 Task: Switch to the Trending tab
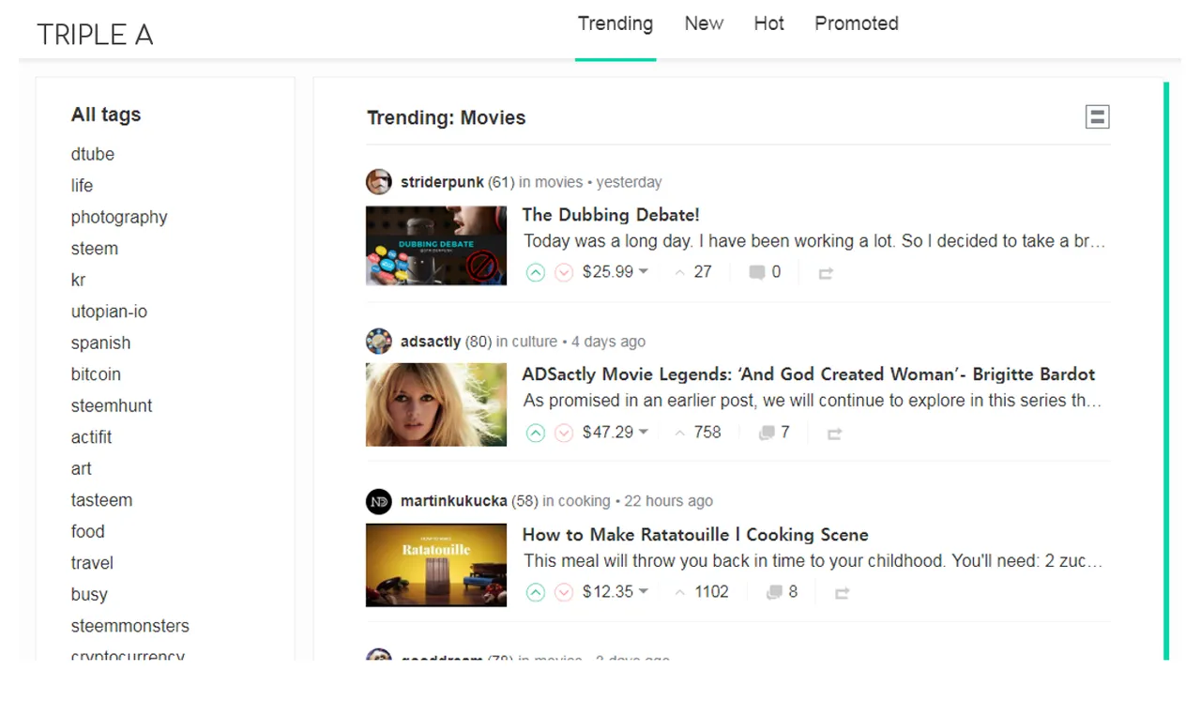616,23
